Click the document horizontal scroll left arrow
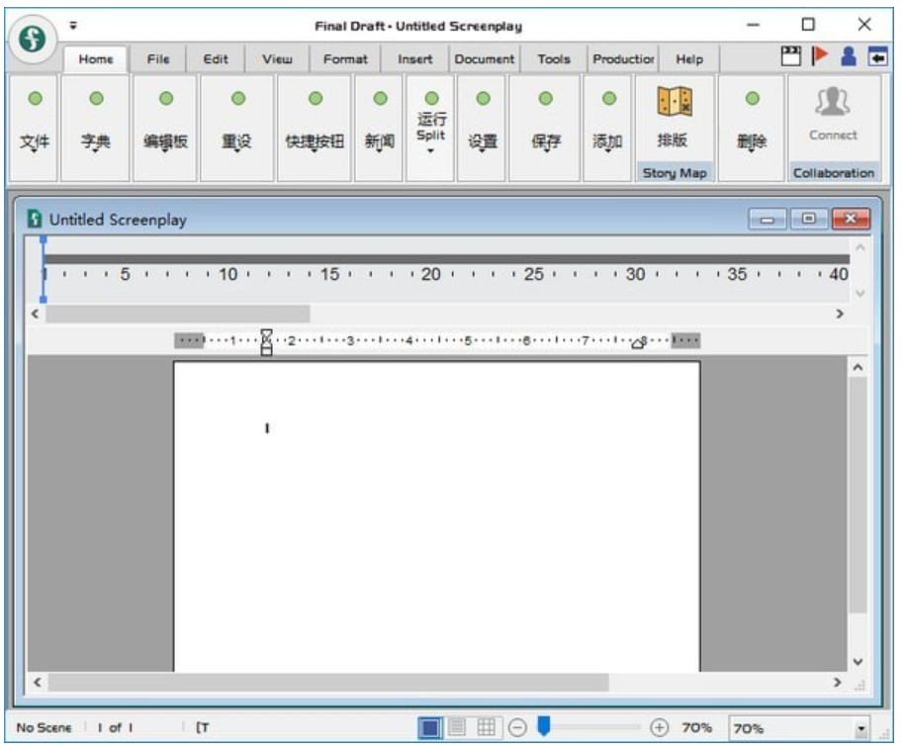 pos(38,683)
